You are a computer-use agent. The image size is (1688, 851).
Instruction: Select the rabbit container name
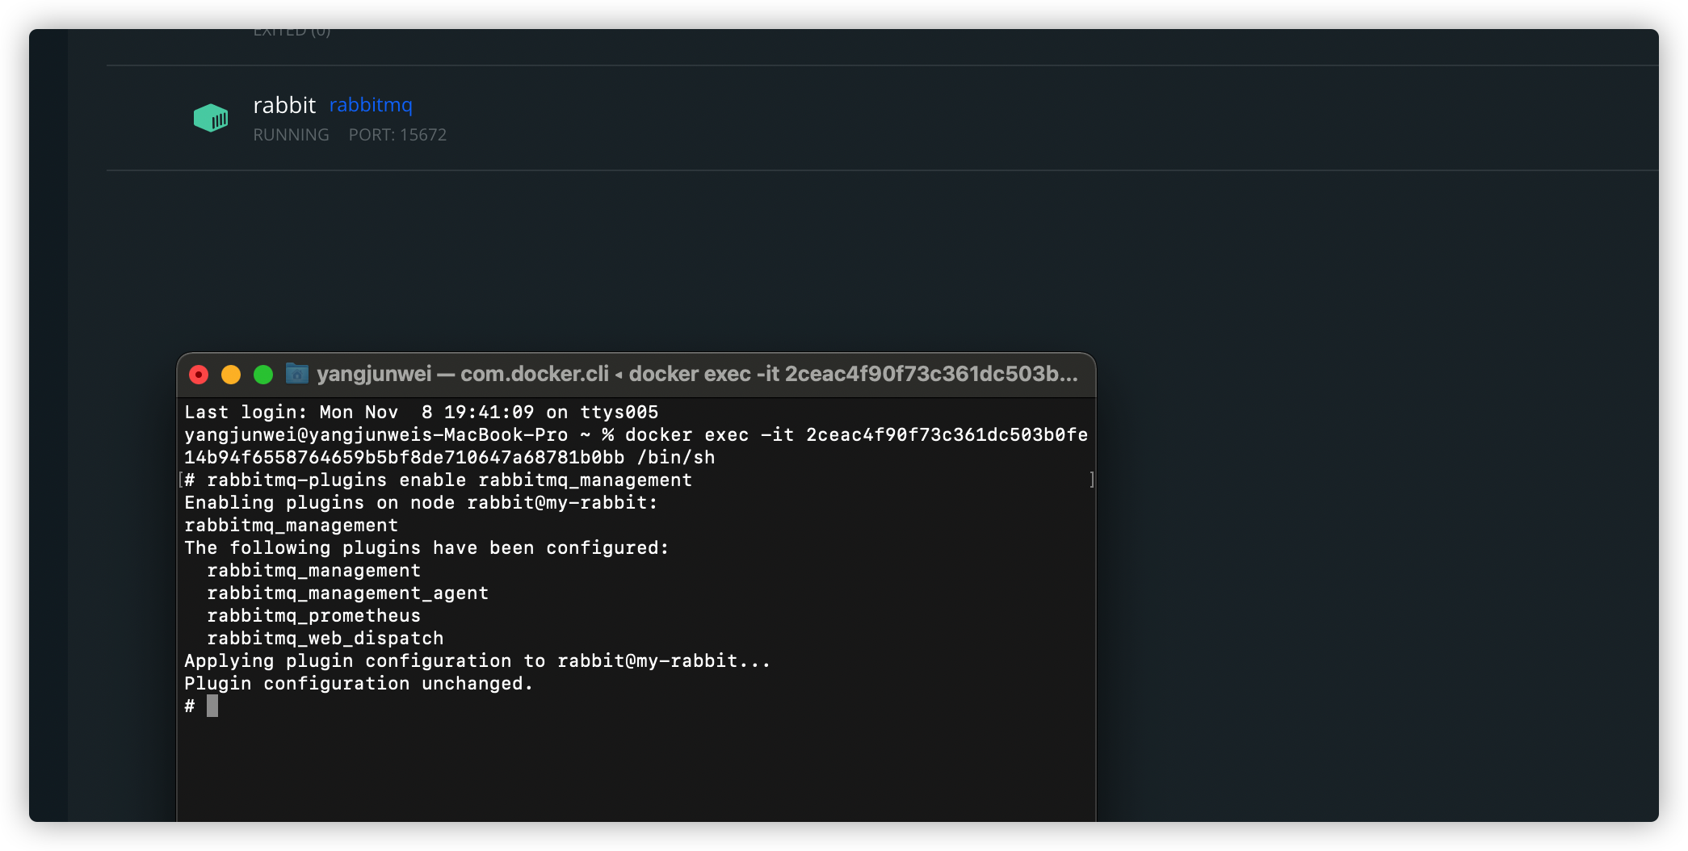(284, 105)
